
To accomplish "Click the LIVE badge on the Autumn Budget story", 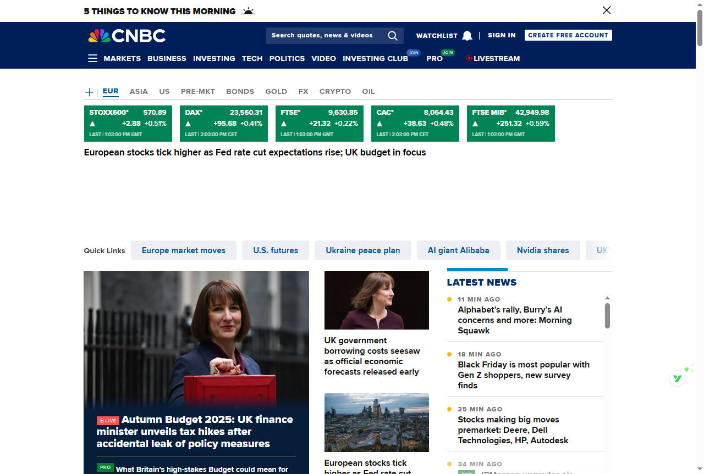I will coord(109,420).
